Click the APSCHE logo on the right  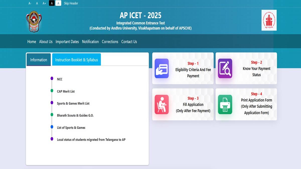[x=269, y=21]
